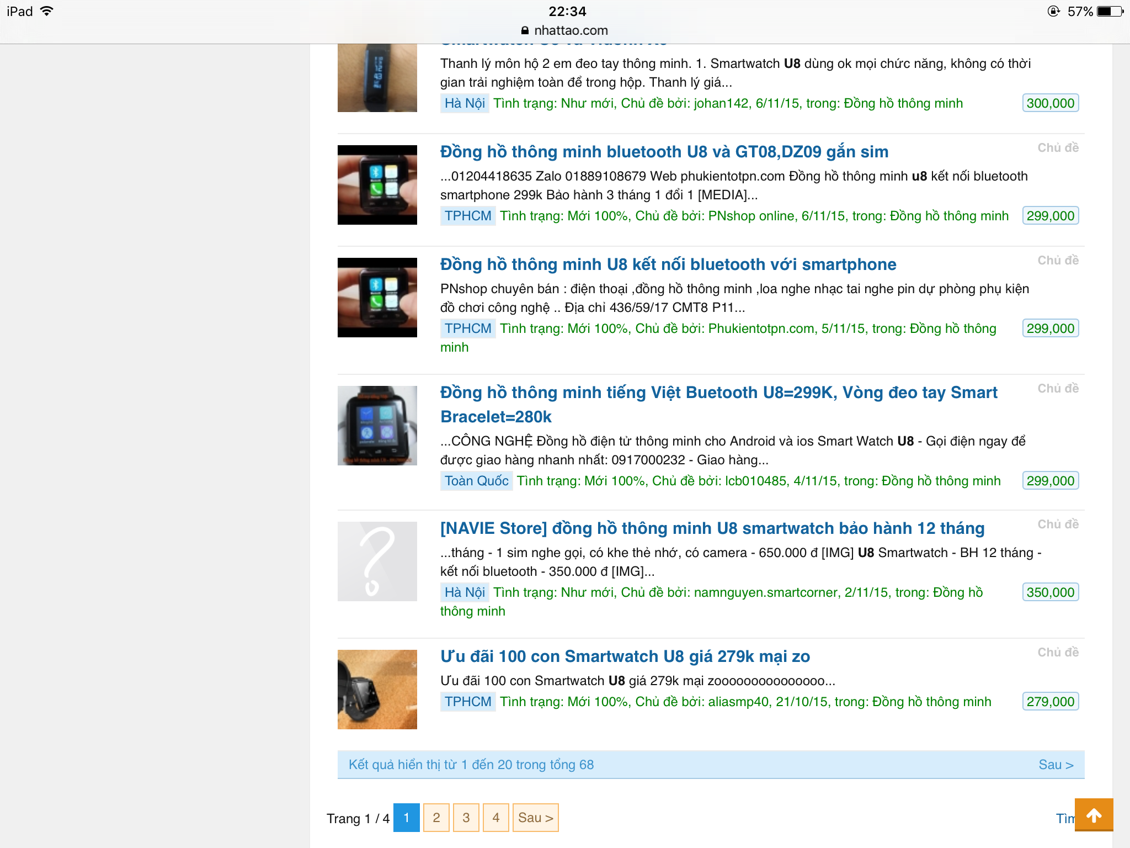
Task: Tap 'Sau >' link in results summary bar
Action: [x=1056, y=765]
